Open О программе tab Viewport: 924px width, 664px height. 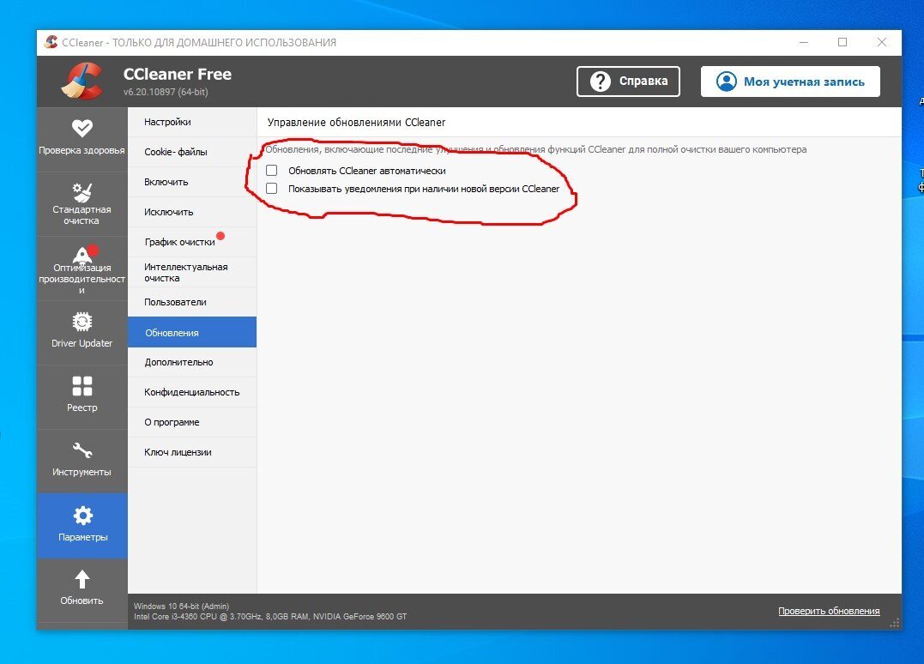(192, 422)
